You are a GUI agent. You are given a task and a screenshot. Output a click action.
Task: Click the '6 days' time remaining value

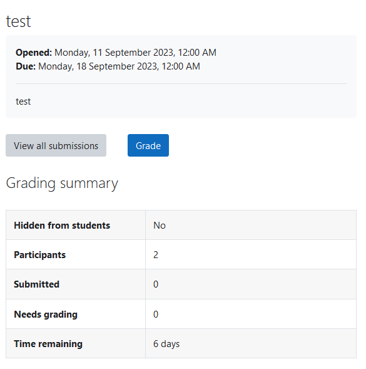(x=166, y=344)
